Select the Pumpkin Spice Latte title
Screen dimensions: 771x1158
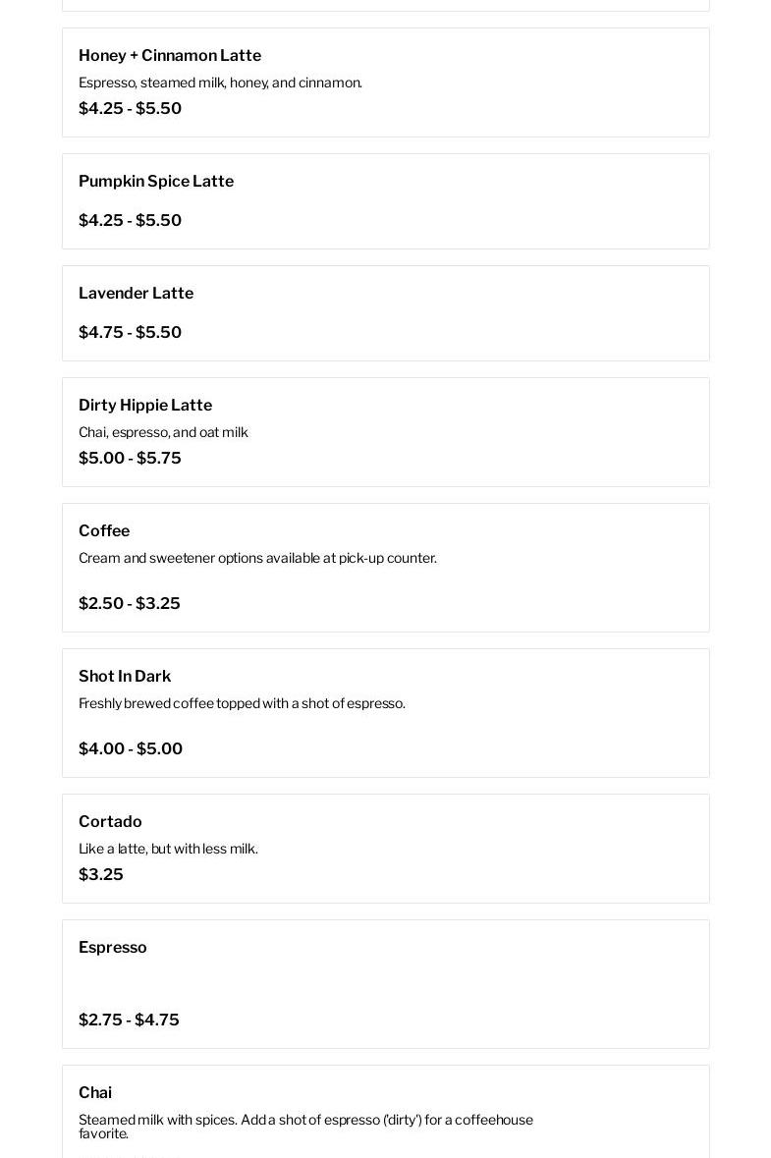156,182
